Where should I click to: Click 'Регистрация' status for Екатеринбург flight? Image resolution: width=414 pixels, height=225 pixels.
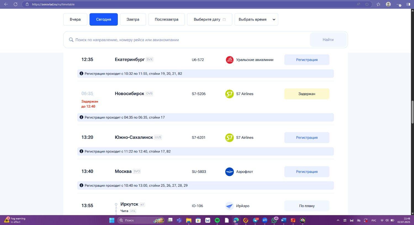coord(307,60)
